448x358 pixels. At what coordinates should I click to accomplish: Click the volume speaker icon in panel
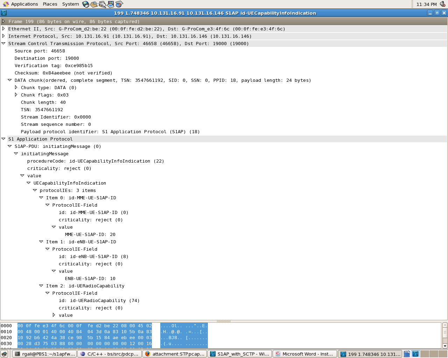[442, 4]
